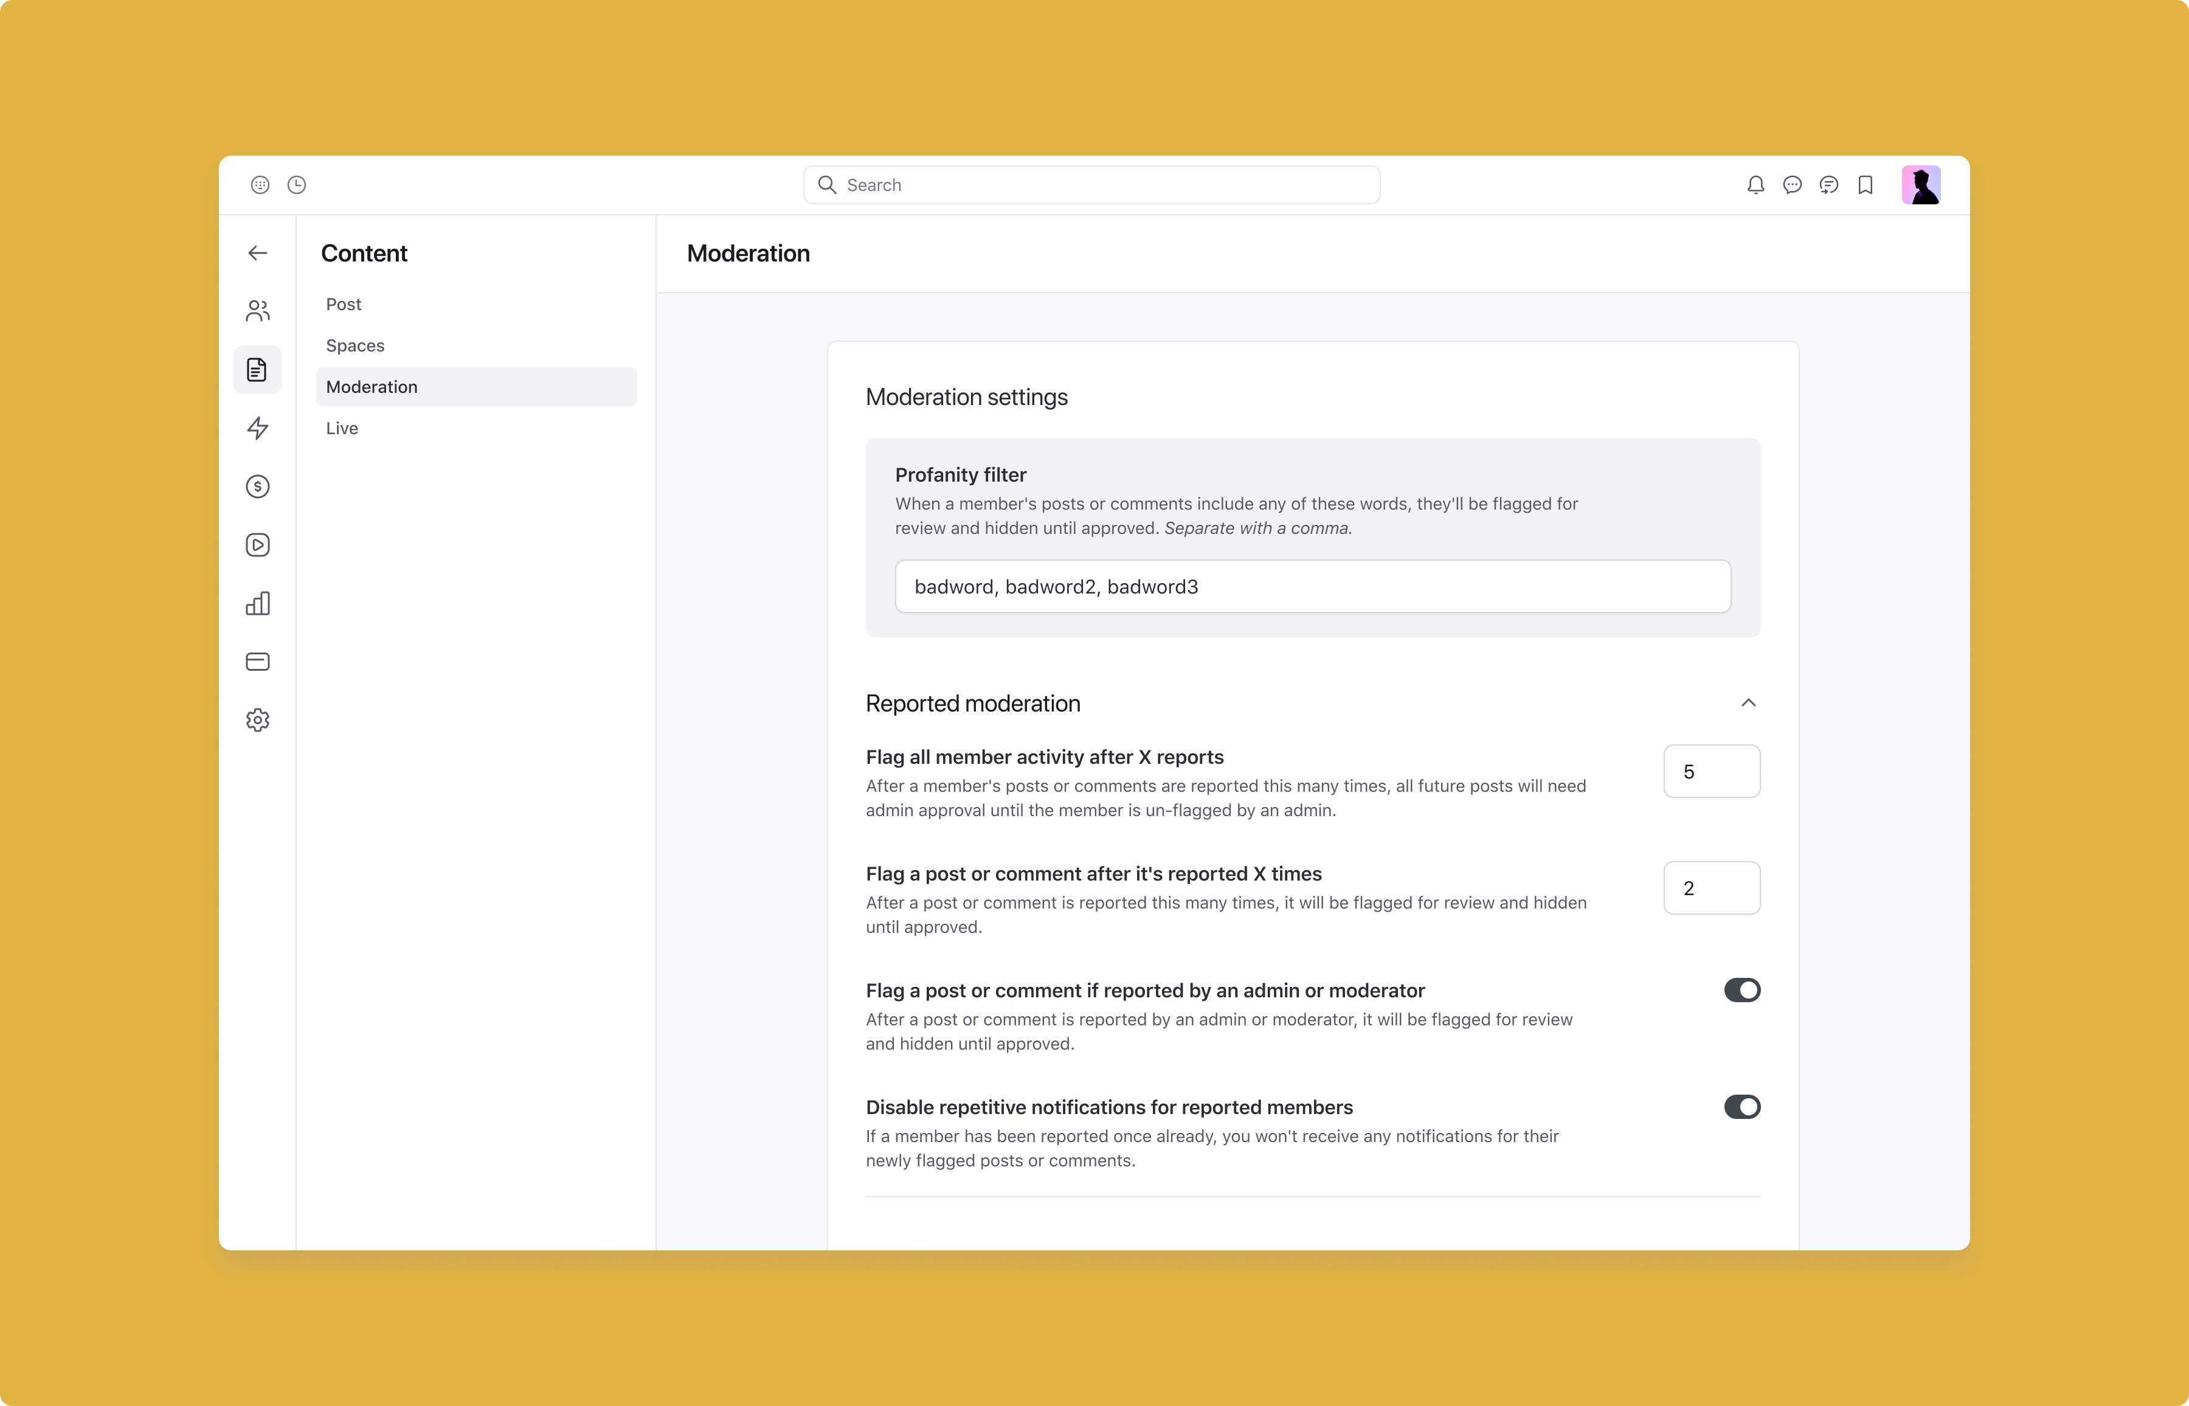Screen dimensions: 2189x1406
Task: Select the Content document icon in the sidebar
Action: (x=257, y=370)
